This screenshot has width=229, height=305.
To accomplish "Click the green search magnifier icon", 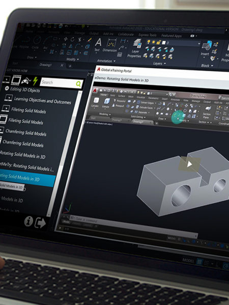I will click(78, 84).
